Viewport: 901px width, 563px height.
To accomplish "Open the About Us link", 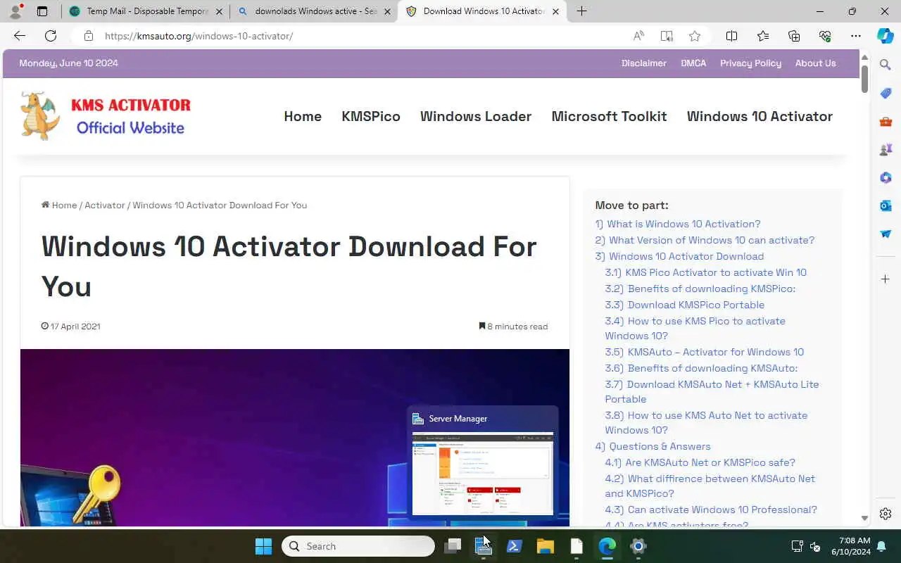I will pyautogui.click(x=815, y=63).
